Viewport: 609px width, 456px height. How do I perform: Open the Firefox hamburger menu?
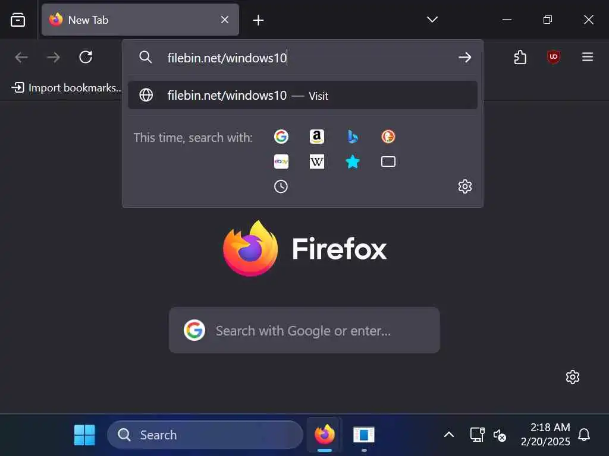[587, 57]
